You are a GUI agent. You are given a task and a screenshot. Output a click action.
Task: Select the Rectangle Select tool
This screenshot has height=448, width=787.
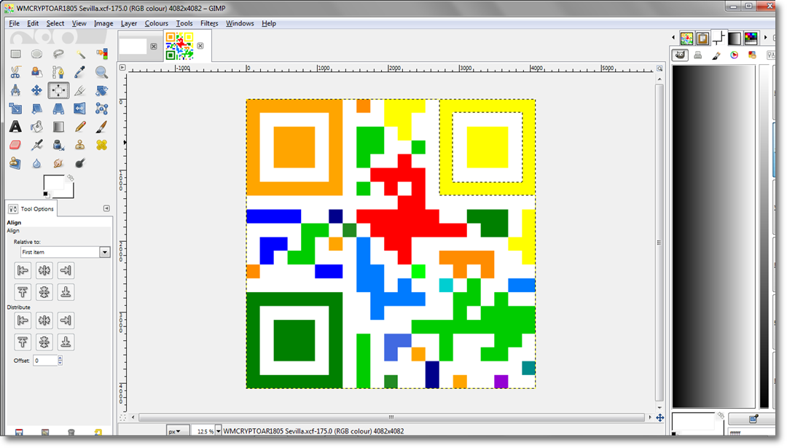click(15, 54)
